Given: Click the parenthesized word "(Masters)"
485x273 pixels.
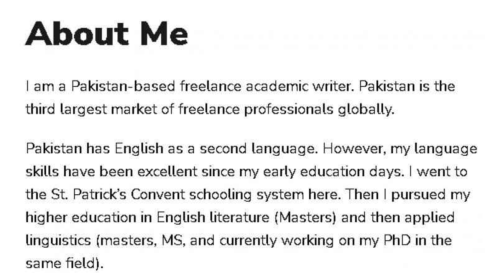Looking at the screenshot, I should point(306,218).
